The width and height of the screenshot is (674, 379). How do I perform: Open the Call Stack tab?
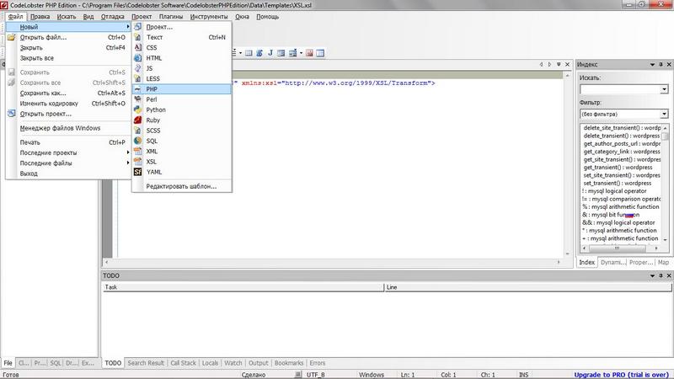point(183,363)
